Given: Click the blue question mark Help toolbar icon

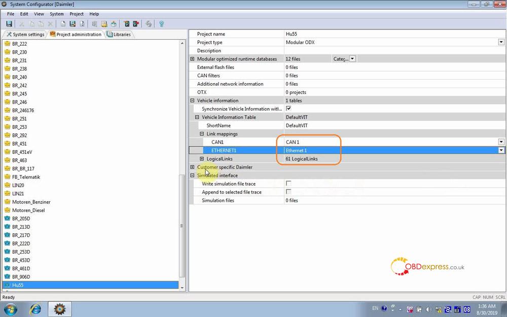Looking at the screenshot, I should 161,24.
